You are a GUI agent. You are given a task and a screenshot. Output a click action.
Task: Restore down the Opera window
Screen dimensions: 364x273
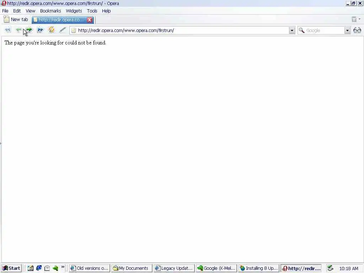click(353, 4)
